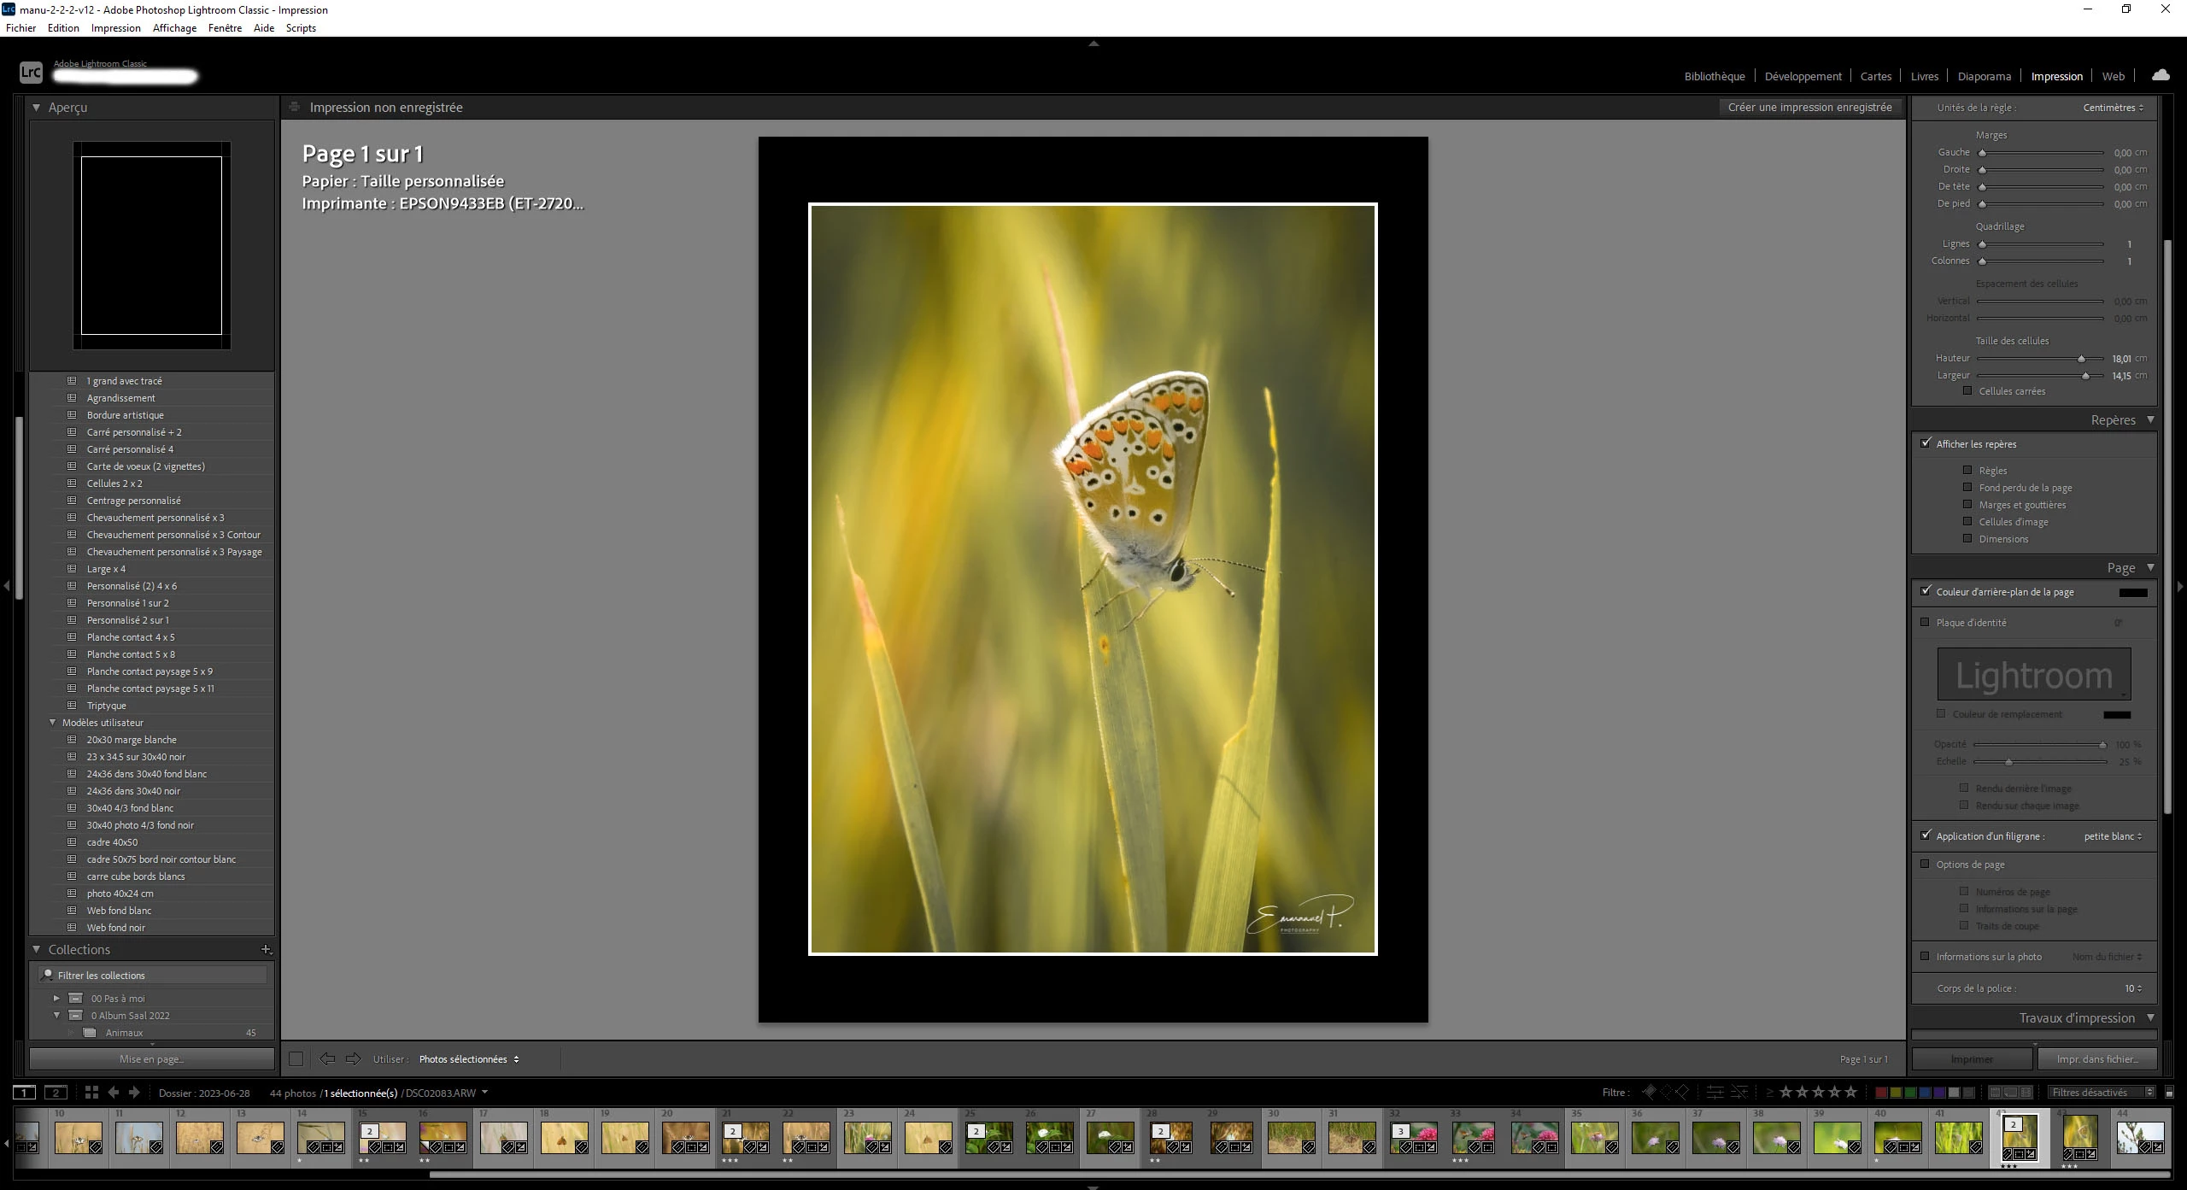Click Créer une impression enregistrée
The width and height of the screenshot is (2187, 1190).
coord(1809,107)
